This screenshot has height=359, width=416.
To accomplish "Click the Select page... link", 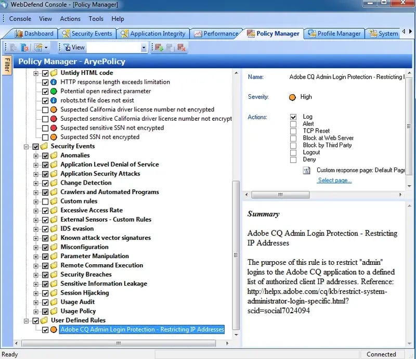I will click(334, 180).
